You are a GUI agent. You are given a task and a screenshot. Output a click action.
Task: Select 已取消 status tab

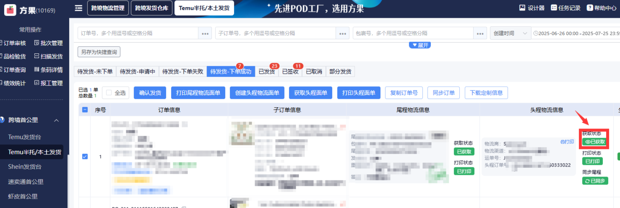pyautogui.click(x=314, y=72)
